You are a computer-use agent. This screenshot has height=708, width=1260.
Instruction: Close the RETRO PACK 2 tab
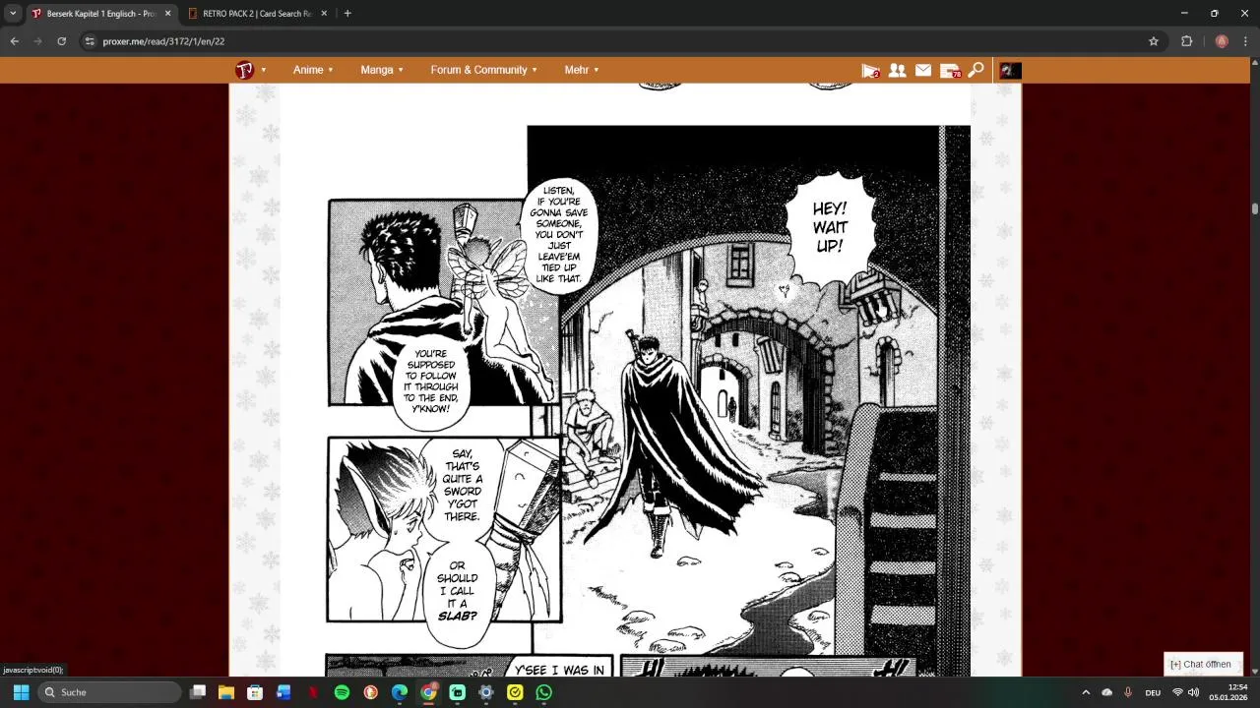[x=323, y=14]
